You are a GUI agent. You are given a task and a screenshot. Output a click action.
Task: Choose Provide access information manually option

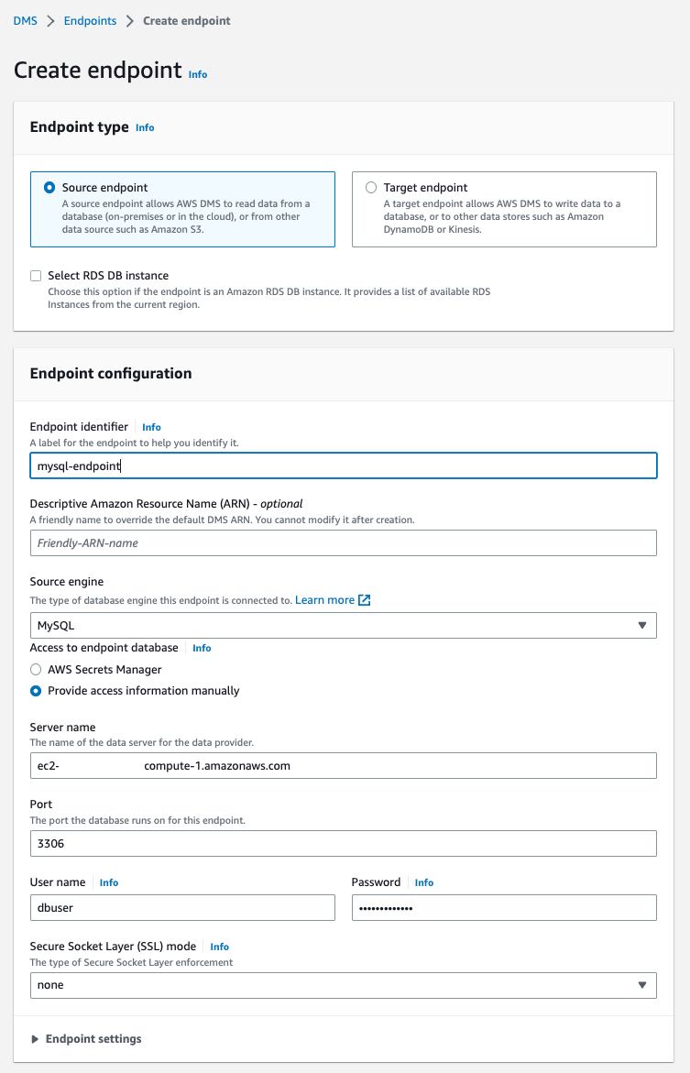[36, 691]
